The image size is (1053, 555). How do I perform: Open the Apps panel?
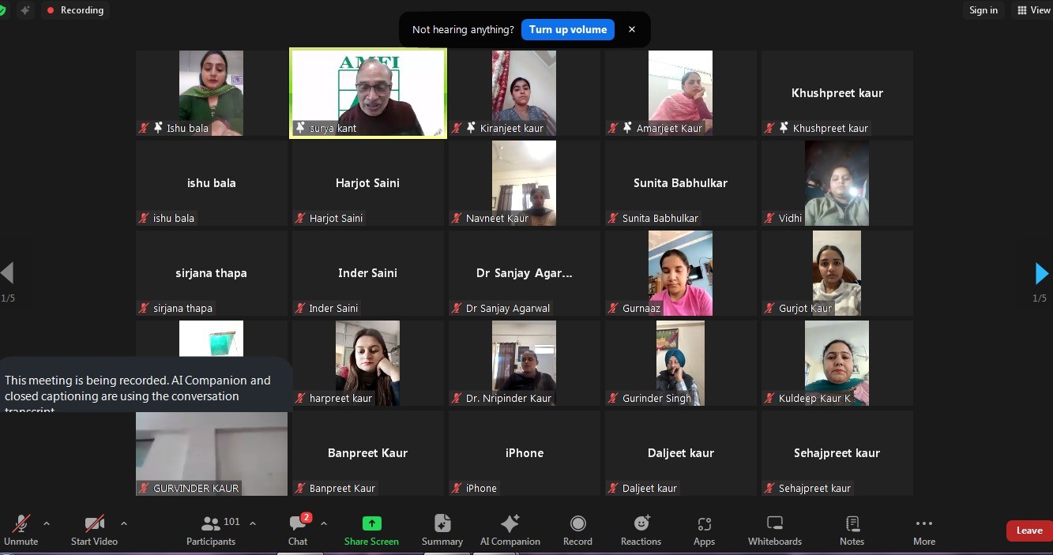coord(704,530)
